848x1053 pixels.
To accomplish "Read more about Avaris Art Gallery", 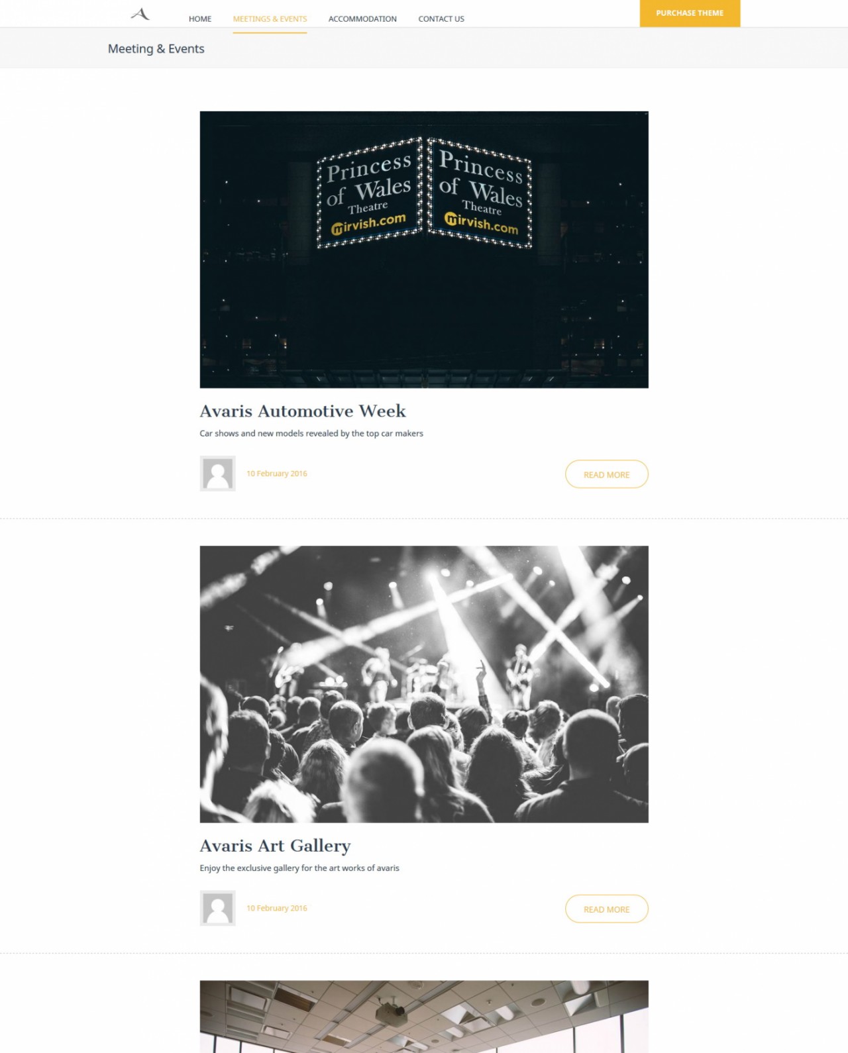I will coord(607,909).
